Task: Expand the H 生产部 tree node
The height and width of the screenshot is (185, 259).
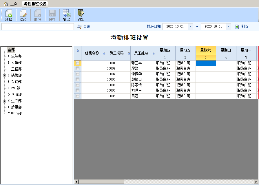Action: click(4, 101)
